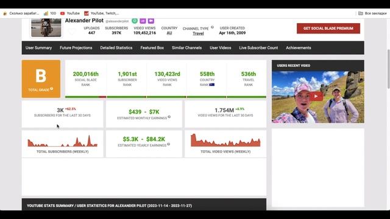Click the Channel Type info icon
The width and height of the screenshot is (390, 219).
tap(212, 27)
